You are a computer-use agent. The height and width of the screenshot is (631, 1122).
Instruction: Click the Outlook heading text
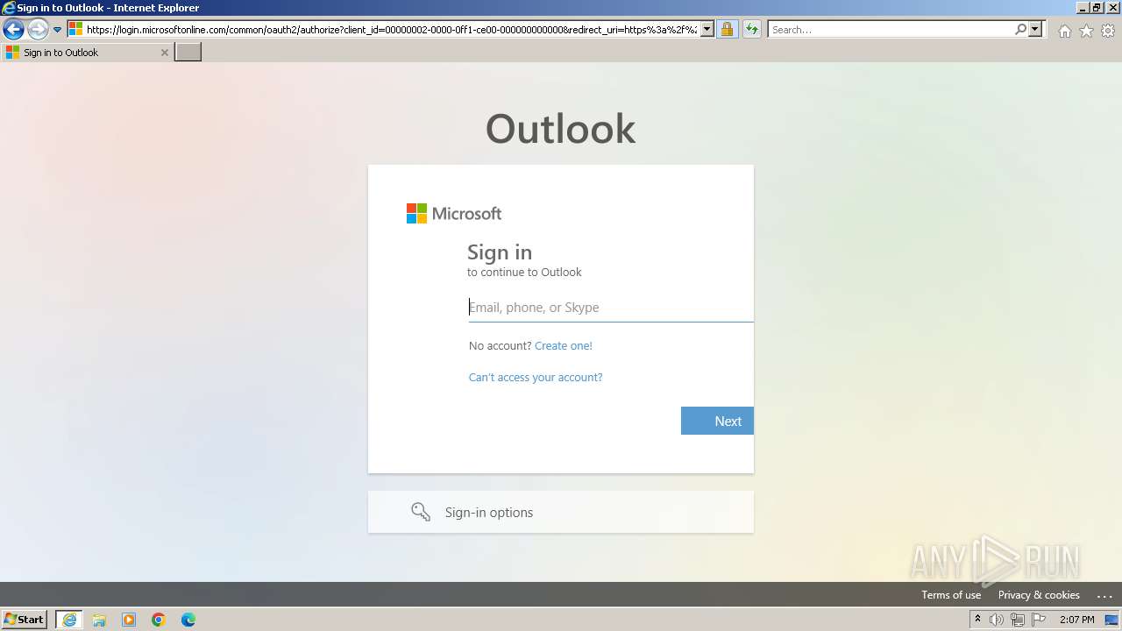(x=561, y=129)
